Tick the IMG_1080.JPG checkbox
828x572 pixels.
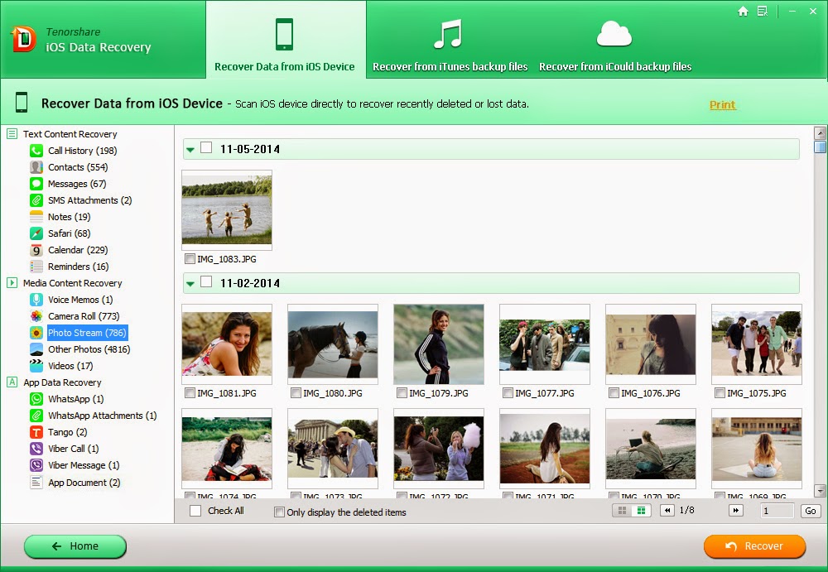pos(296,393)
